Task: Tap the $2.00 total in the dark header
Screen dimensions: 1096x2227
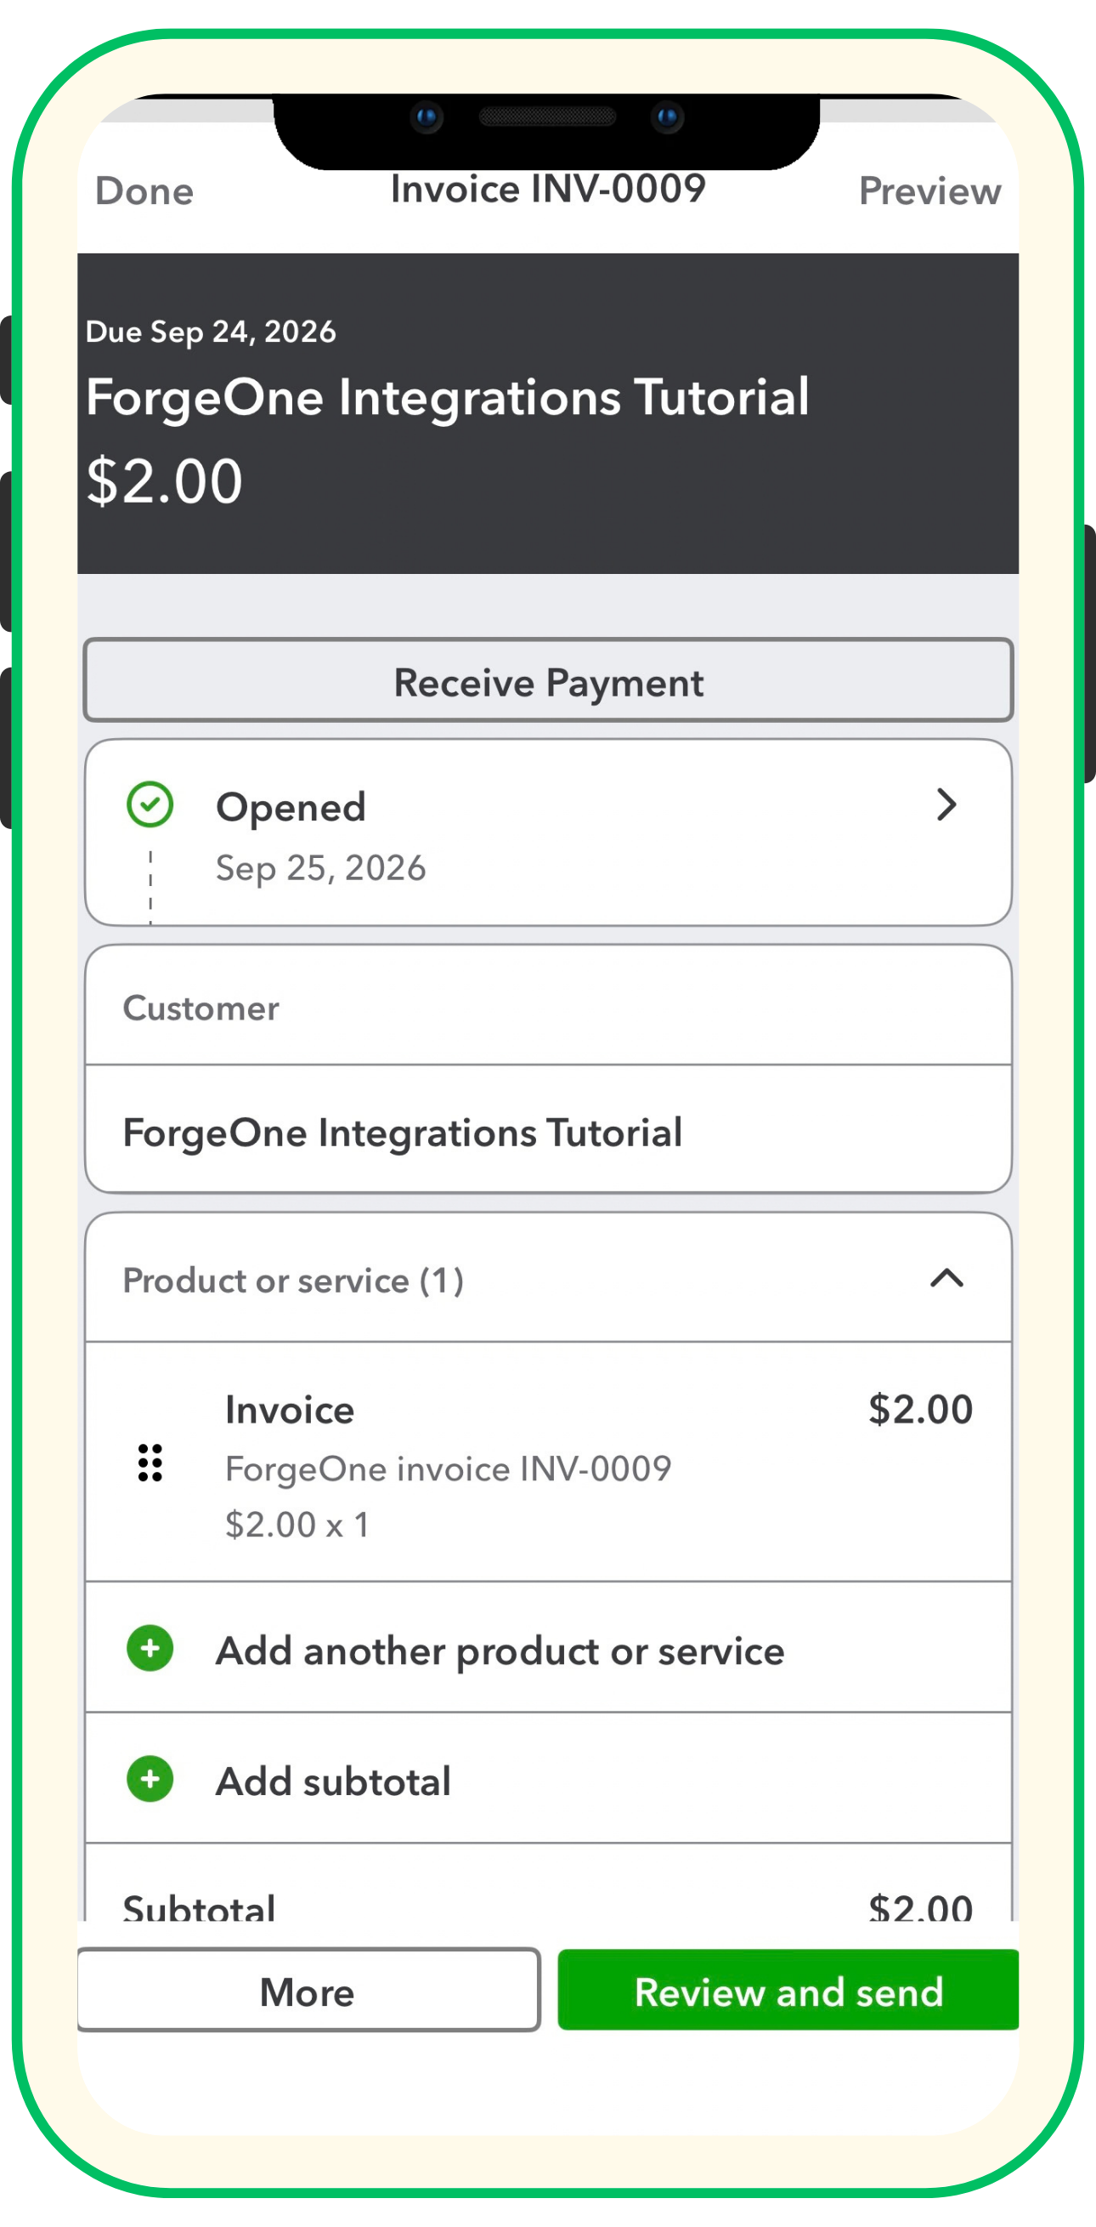Action: point(164,480)
